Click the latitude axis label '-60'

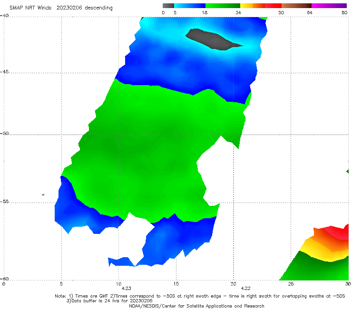coord(4,279)
